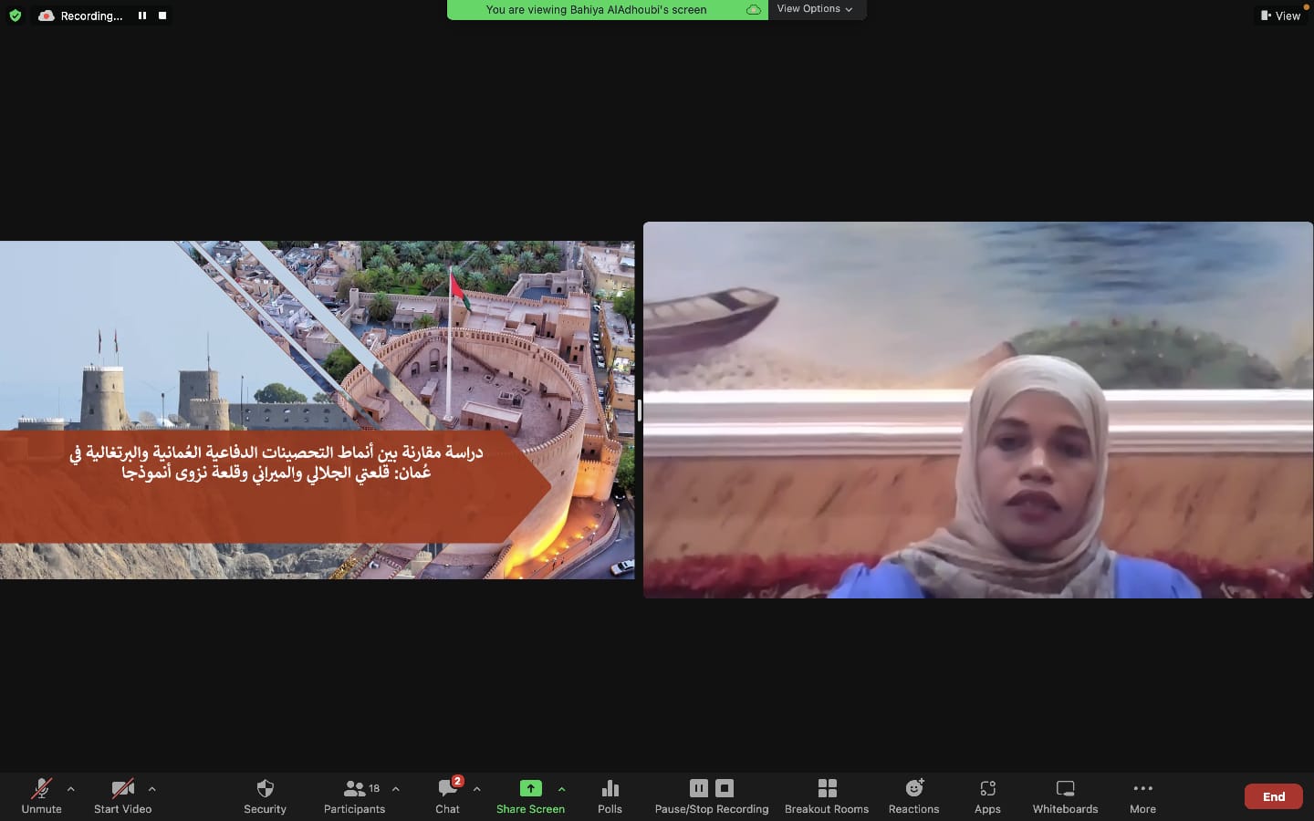Click the Recording status indicator
Viewport: 1314px width, 821px height.
[x=80, y=16]
